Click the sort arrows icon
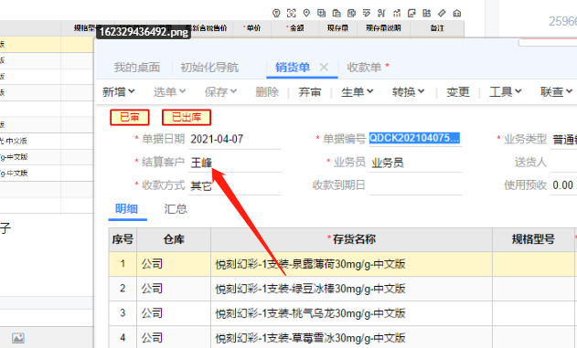Screen dimensions: 577x348 (x=381, y=13)
